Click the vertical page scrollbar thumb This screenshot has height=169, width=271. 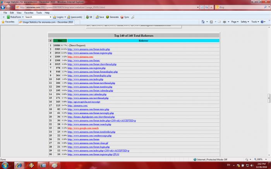tap(269, 99)
